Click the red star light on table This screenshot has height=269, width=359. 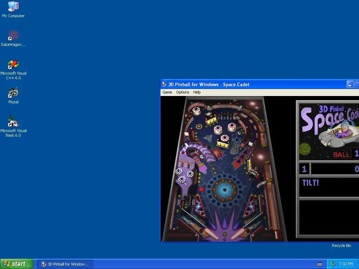pyautogui.click(x=201, y=189)
